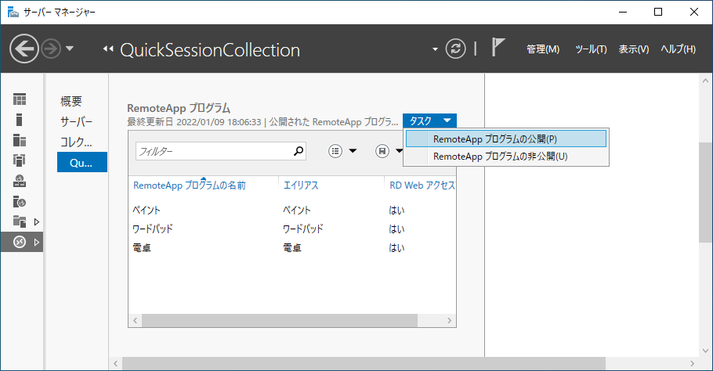Go to the 概要 page
713x371 pixels.
tap(71, 101)
